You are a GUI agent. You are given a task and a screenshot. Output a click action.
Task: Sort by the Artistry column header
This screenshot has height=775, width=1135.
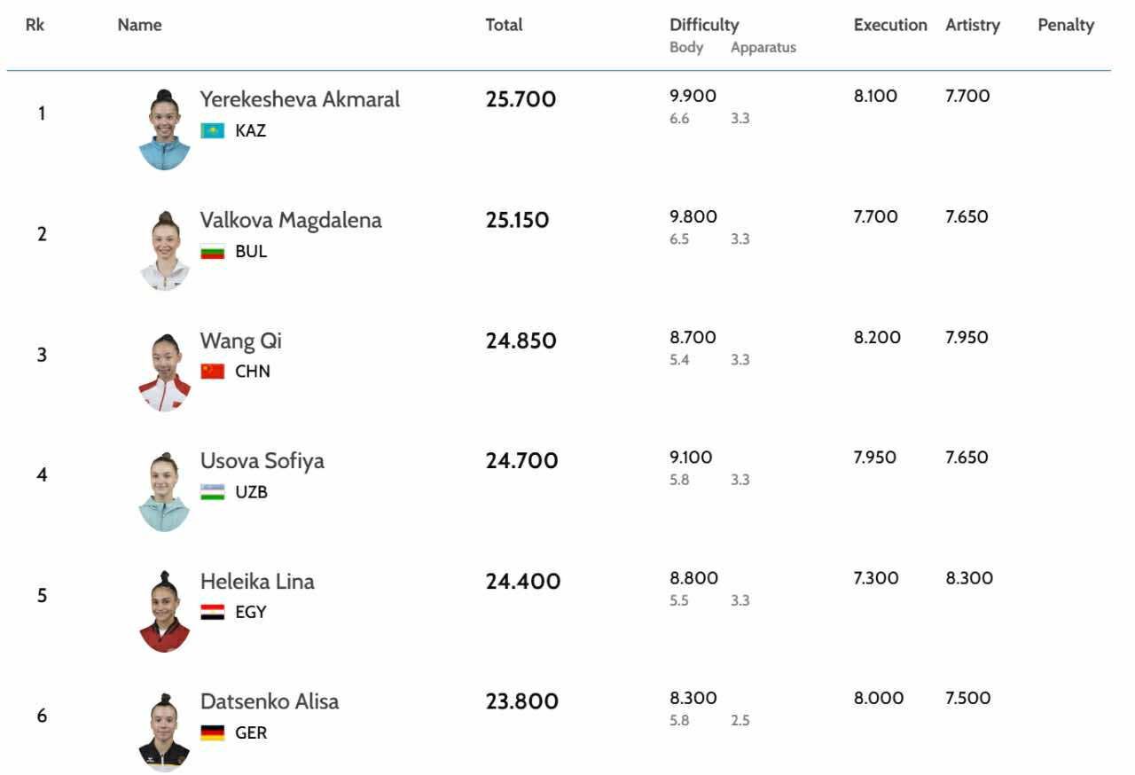972,26
